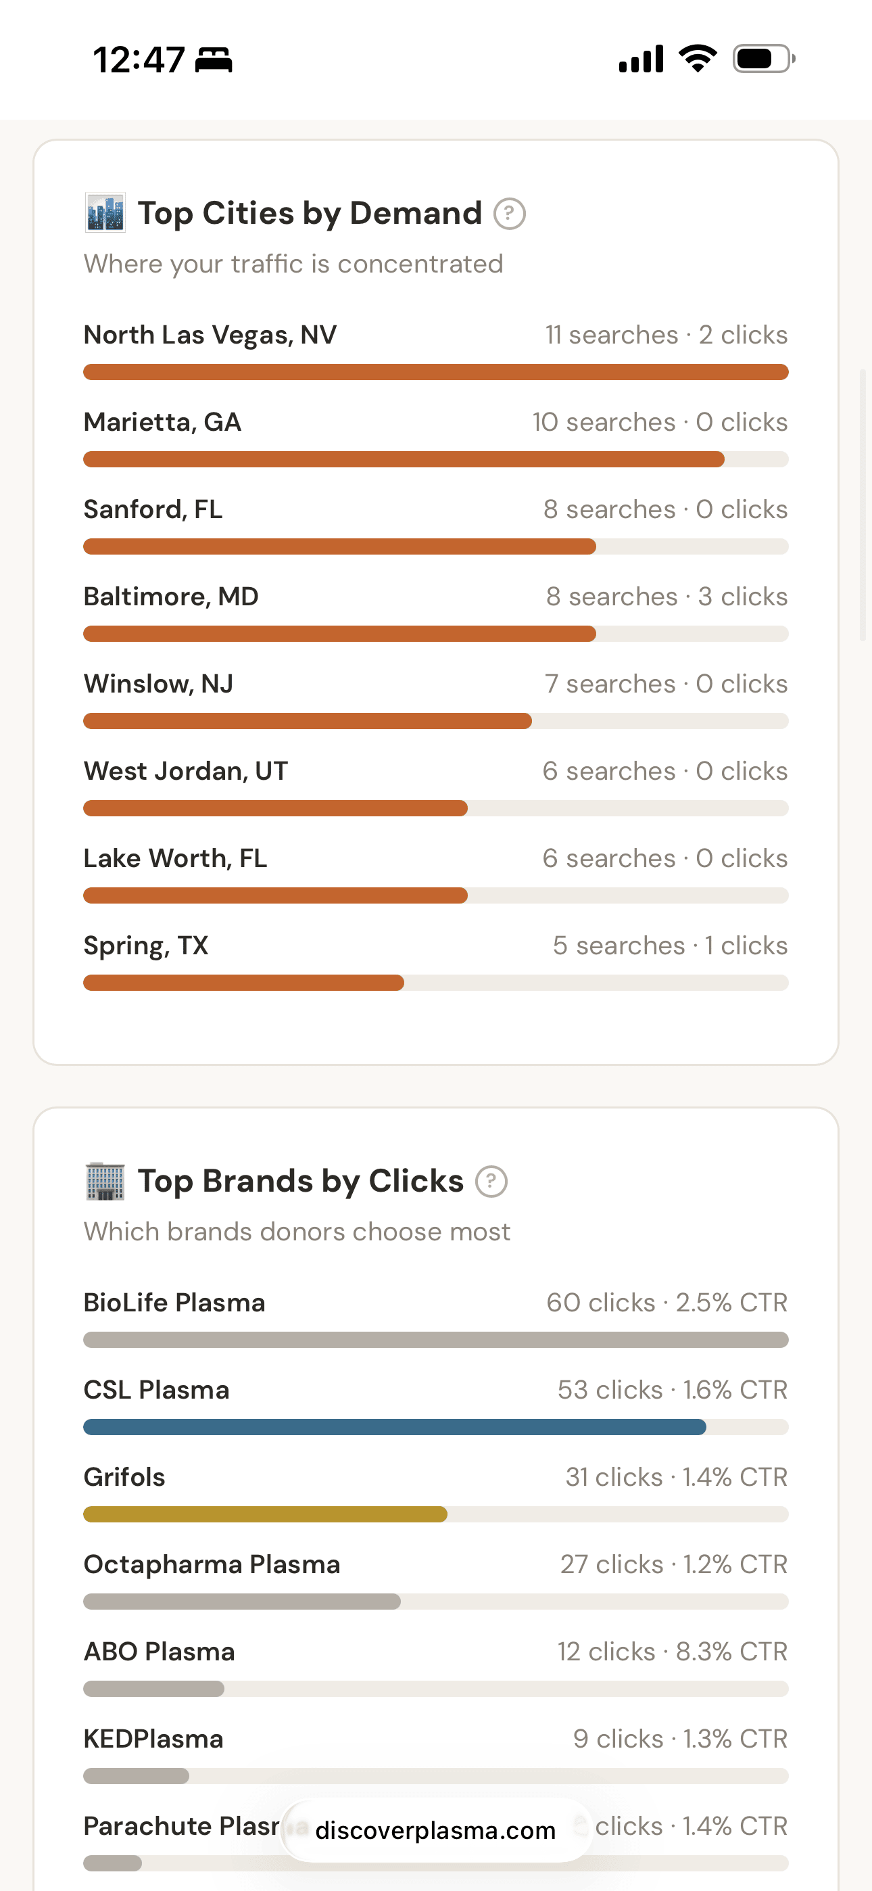Image resolution: width=872 pixels, height=1891 pixels.
Task: Click the page scrollbar on the right
Action: point(863,505)
